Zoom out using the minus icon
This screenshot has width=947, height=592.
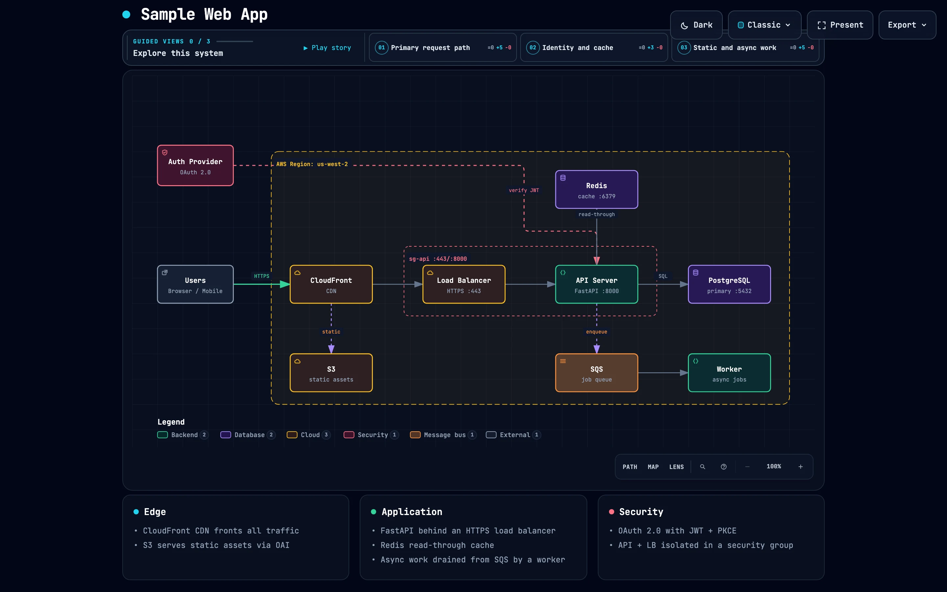747,467
